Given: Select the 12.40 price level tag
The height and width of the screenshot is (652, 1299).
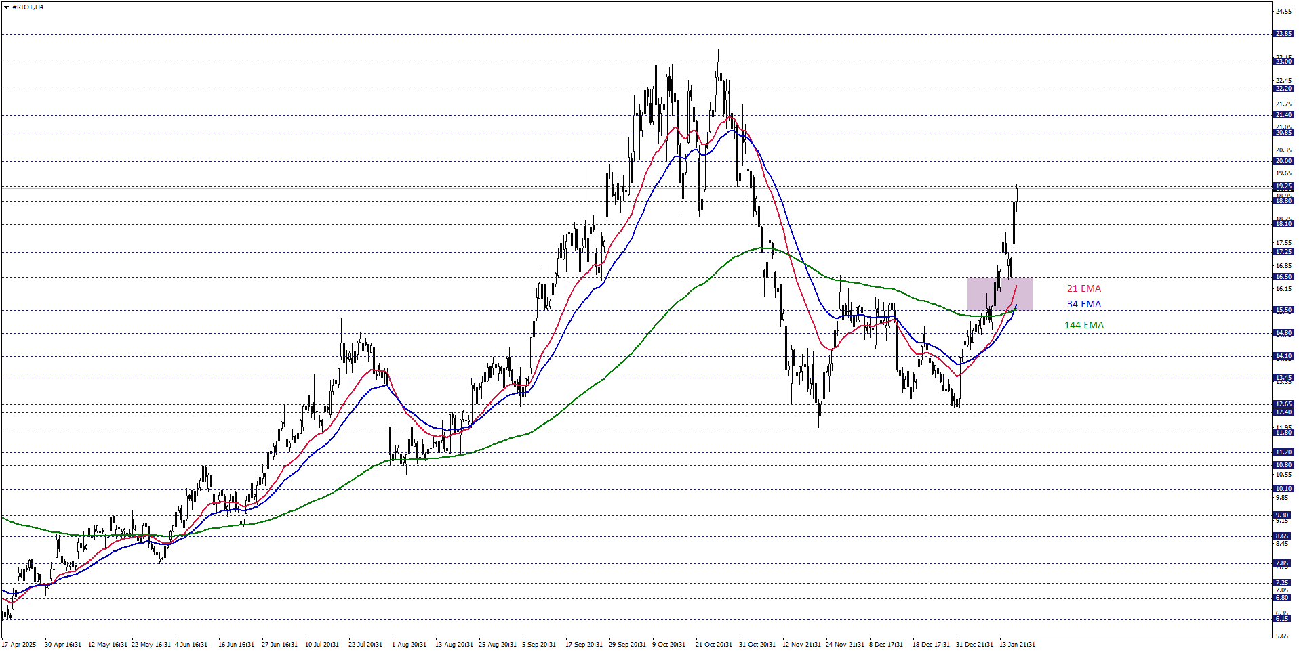Looking at the screenshot, I should click(x=1283, y=412).
